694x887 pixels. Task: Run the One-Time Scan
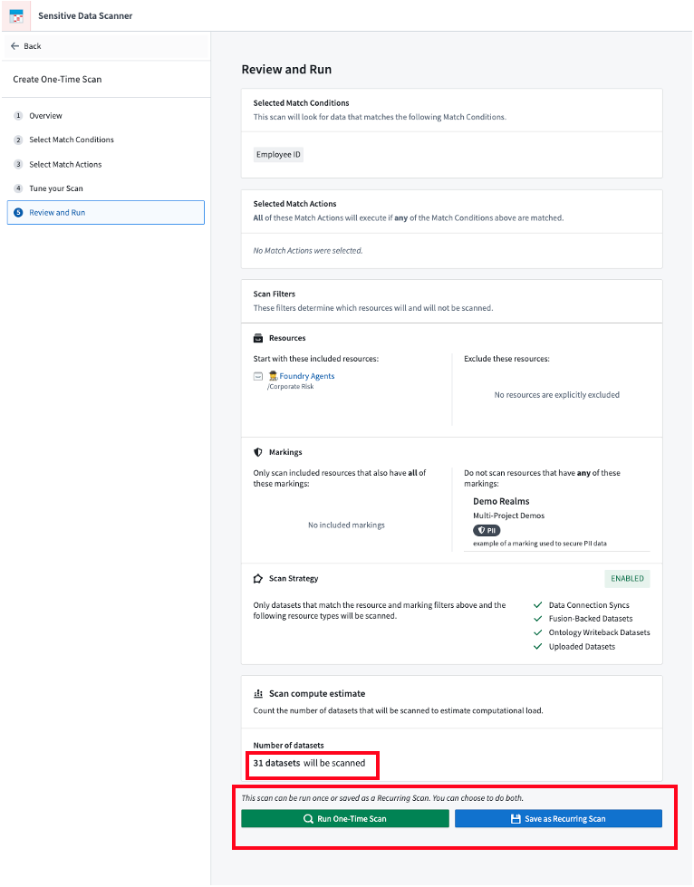point(345,818)
